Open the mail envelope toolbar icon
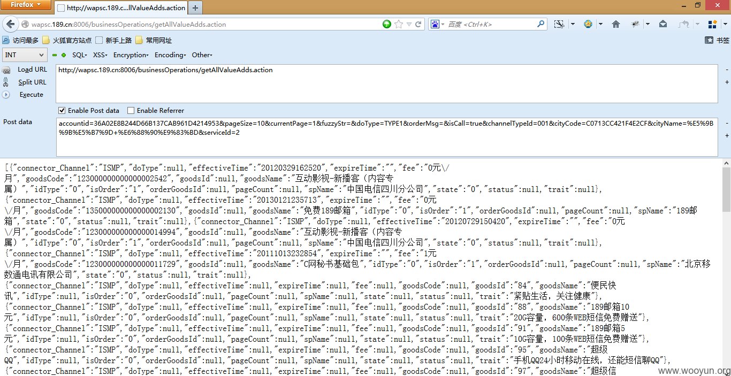731x376 pixels. 663,24
